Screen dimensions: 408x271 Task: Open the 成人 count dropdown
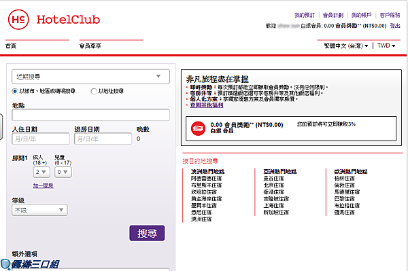41,172
